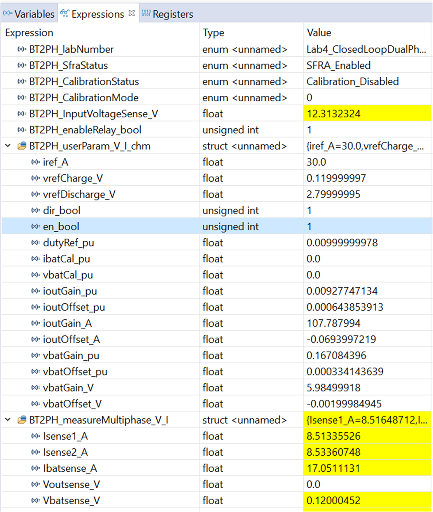Click the Registers tab binary icon
The image size is (433, 512).
point(145,13)
